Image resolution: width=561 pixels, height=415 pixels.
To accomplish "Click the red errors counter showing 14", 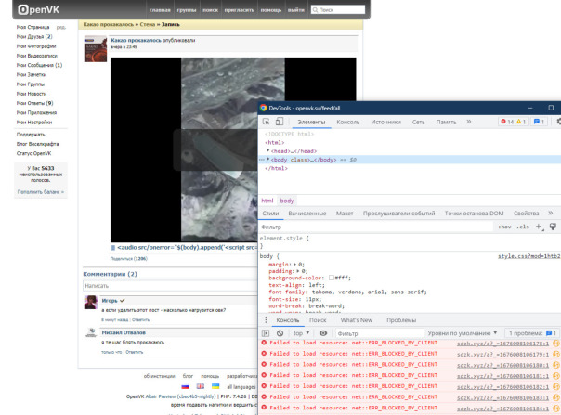I will click(507, 122).
